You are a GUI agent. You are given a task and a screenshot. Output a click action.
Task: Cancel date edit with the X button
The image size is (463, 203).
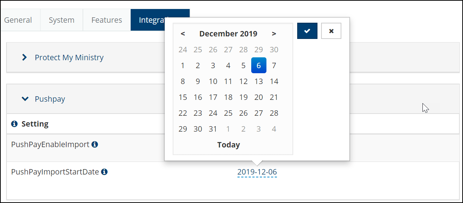point(331,31)
